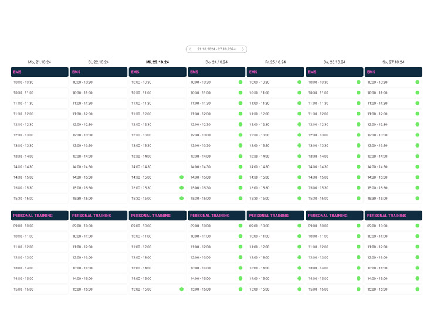Click green dot for Wednesday EMS 14:30 - 15:00
Screen dimensions: 434x328
[x=182, y=177]
